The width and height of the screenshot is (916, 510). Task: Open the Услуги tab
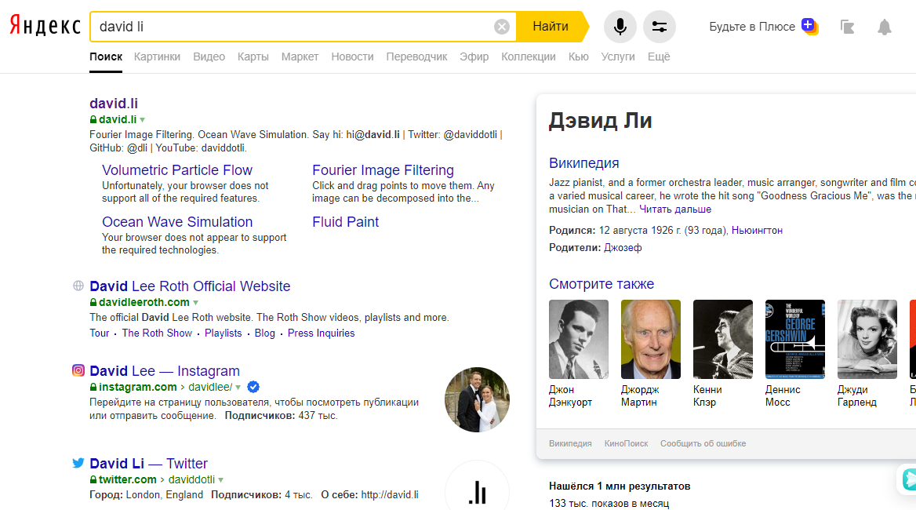point(617,56)
